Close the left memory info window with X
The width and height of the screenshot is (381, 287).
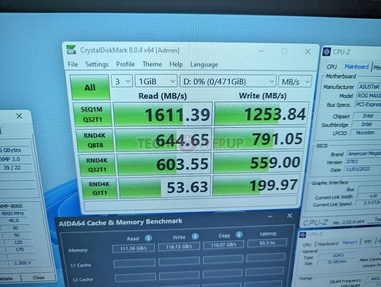pyautogui.click(x=19, y=116)
